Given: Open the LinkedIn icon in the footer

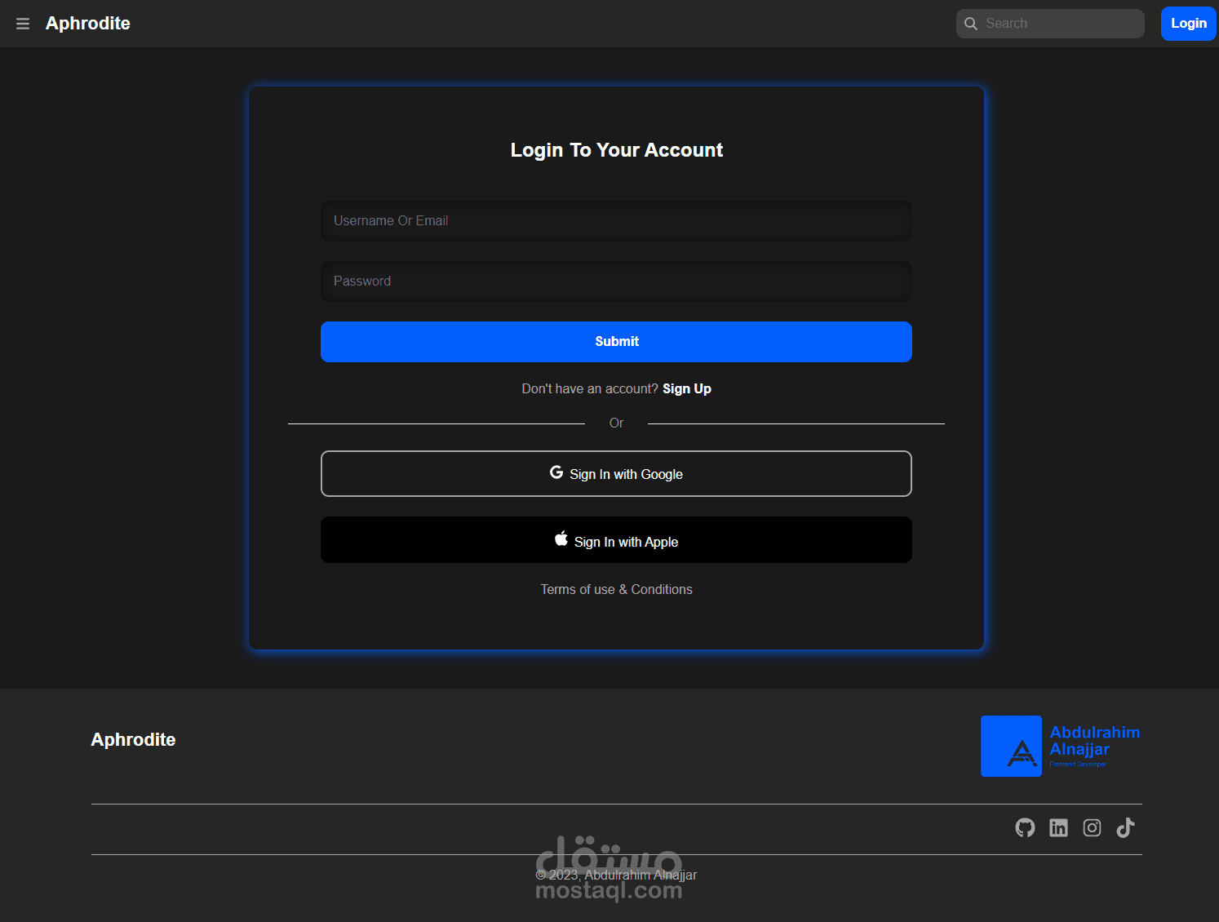Looking at the screenshot, I should point(1058,827).
